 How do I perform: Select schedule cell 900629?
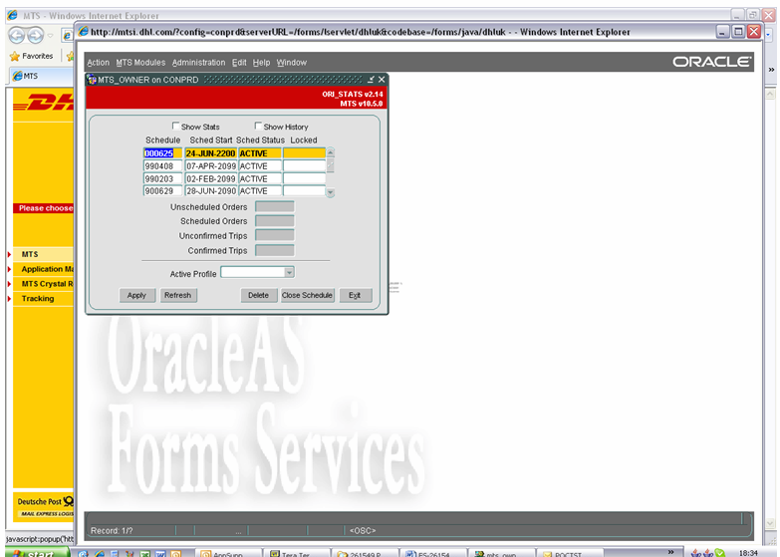point(162,191)
